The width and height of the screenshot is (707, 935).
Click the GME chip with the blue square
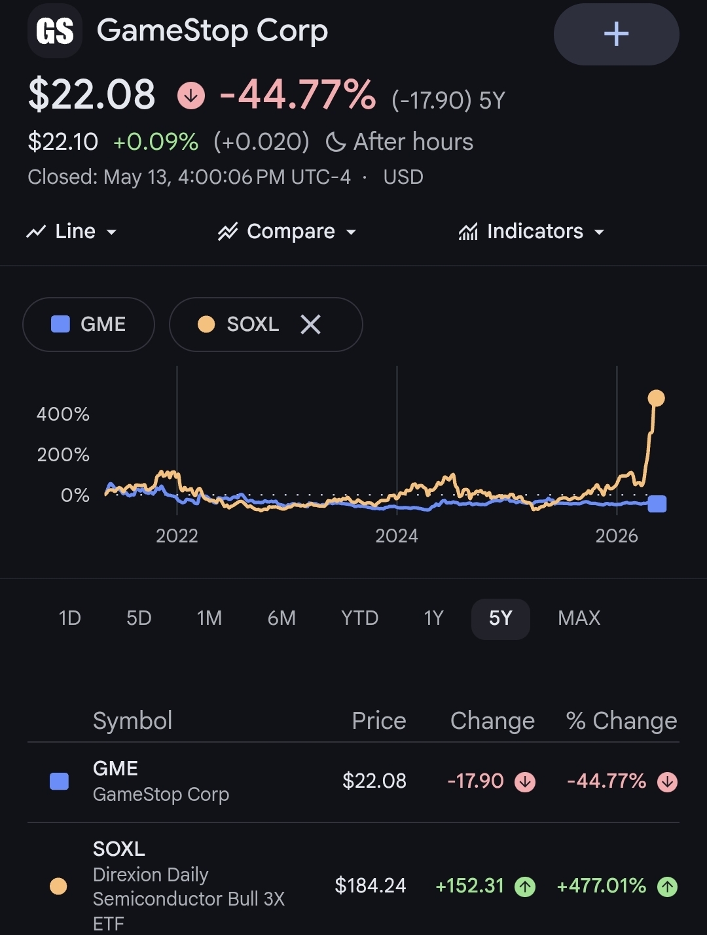(88, 325)
